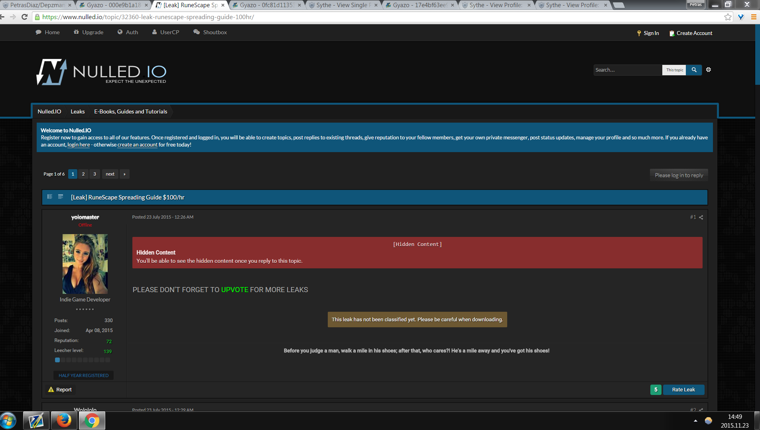Open yolomaster's user profile name
The image size is (760, 430).
coord(85,217)
